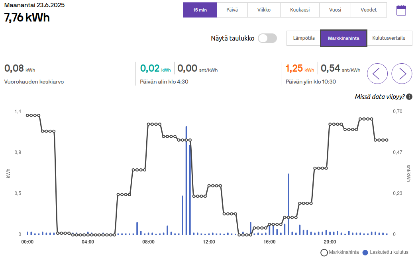Click info icon beside Missä data viipyy
The height and width of the screenshot is (261, 418).
pos(409,97)
